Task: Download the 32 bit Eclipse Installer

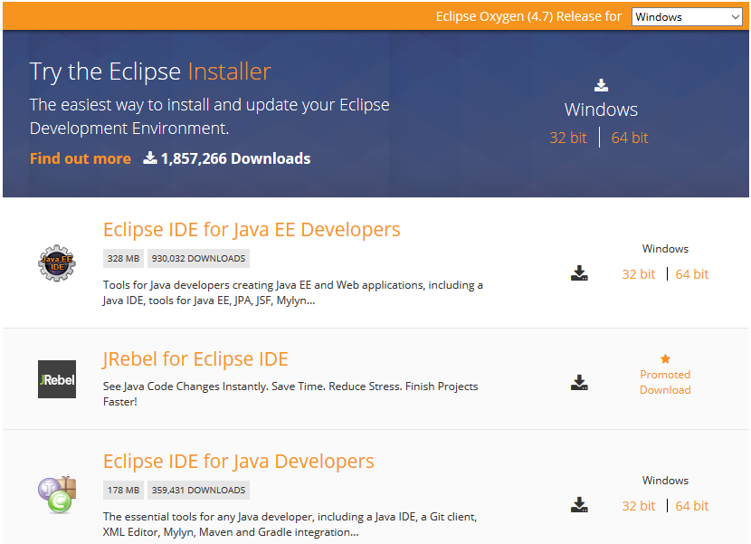Action: 568,138
